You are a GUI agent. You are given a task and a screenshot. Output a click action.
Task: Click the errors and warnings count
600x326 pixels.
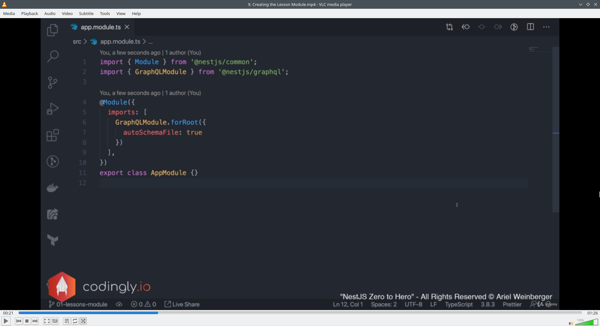(144, 304)
